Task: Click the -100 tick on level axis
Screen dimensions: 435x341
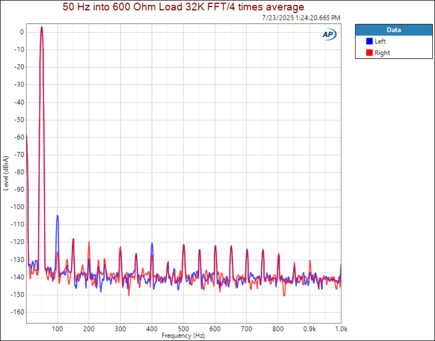Action: pos(18,207)
